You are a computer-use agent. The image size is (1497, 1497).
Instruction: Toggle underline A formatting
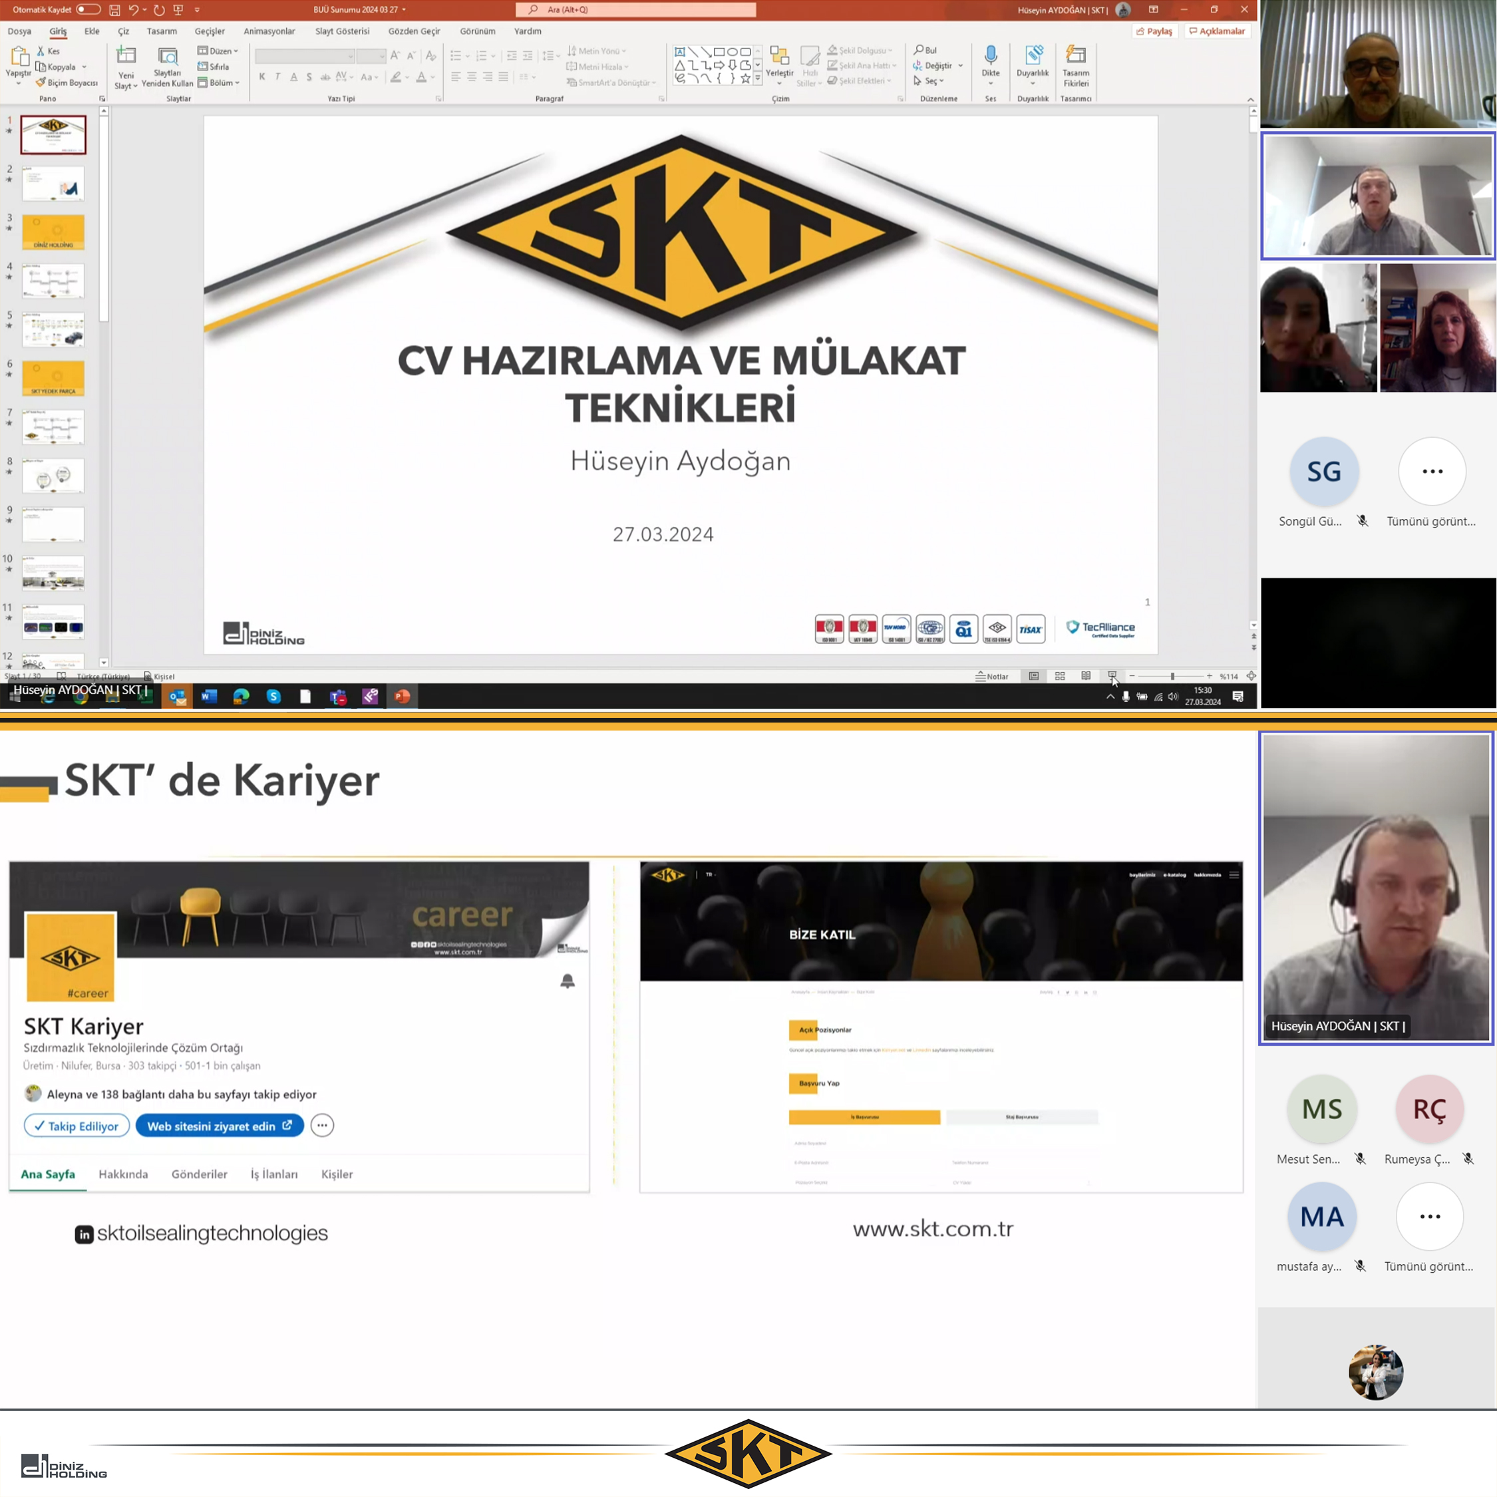click(293, 77)
